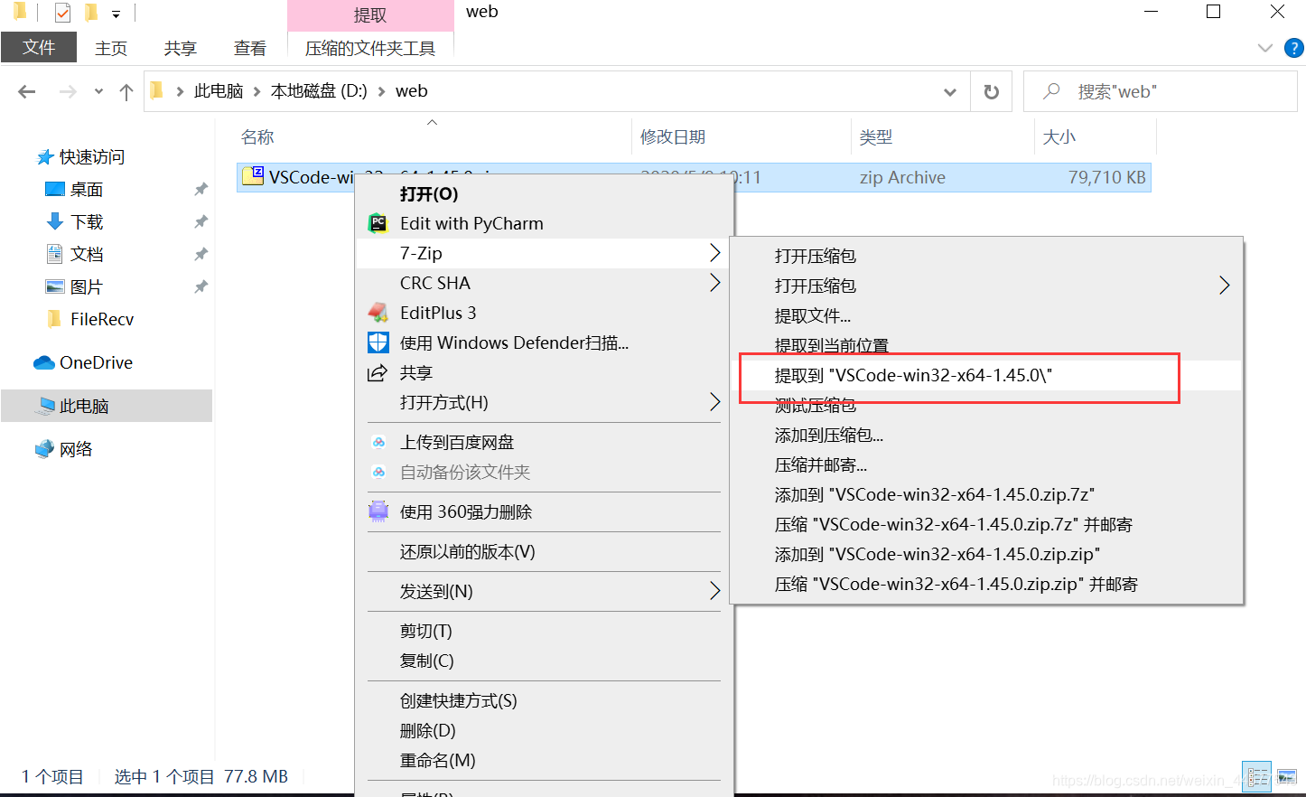Click the new folder quick access icon
The height and width of the screenshot is (797, 1306).
90,13
